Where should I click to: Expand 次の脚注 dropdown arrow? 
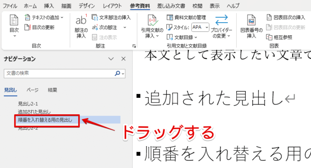125,27
